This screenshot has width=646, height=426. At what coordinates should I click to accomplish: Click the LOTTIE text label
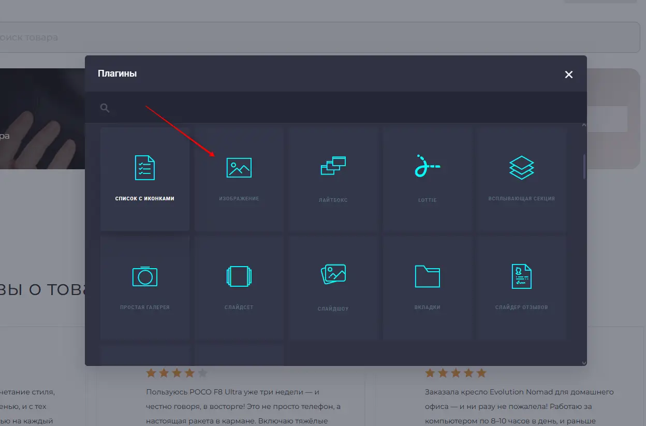coord(427,200)
